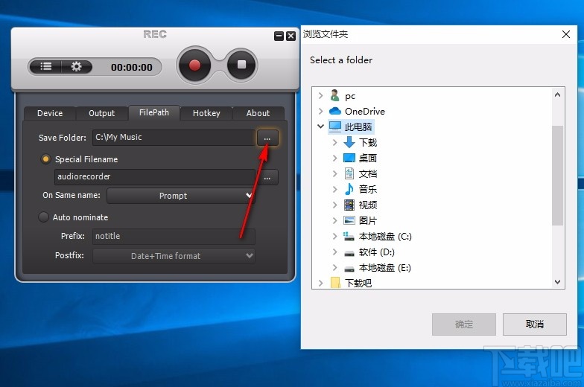Select the OneDrive cloud icon

pos(335,111)
